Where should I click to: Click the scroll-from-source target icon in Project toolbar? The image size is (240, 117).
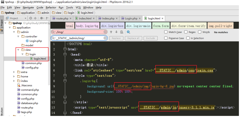31,18
